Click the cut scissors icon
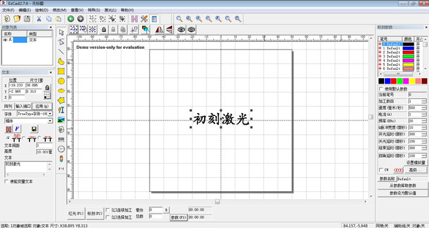429x228 pixels. tap(39, 18)
